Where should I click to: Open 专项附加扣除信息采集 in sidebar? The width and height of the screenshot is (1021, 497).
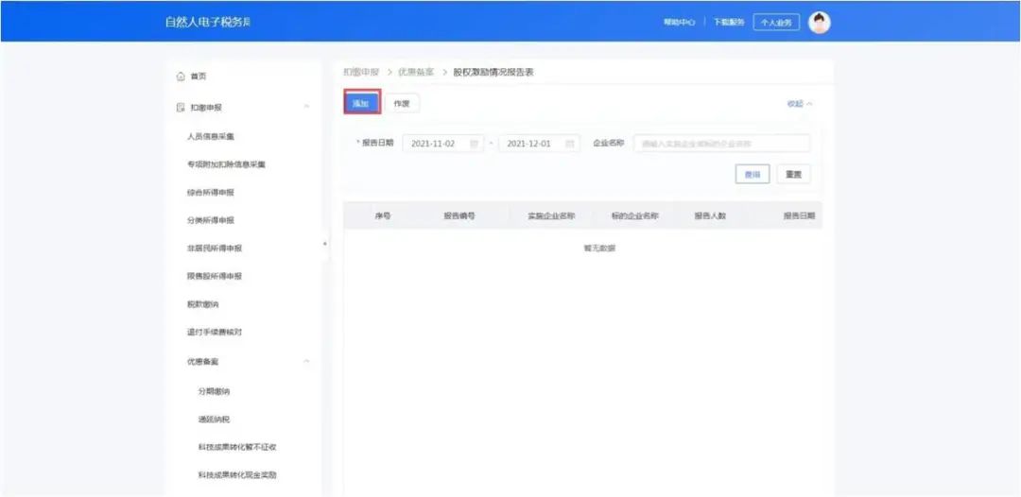coord(225,164)
